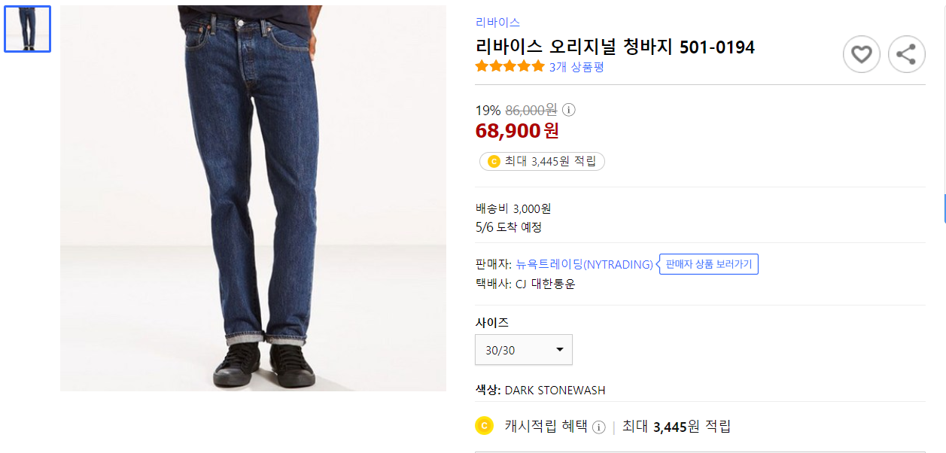Click the dropdown arrow in the size selector
The height and width of the screenshot is (453, 946).
pos(560,349)
